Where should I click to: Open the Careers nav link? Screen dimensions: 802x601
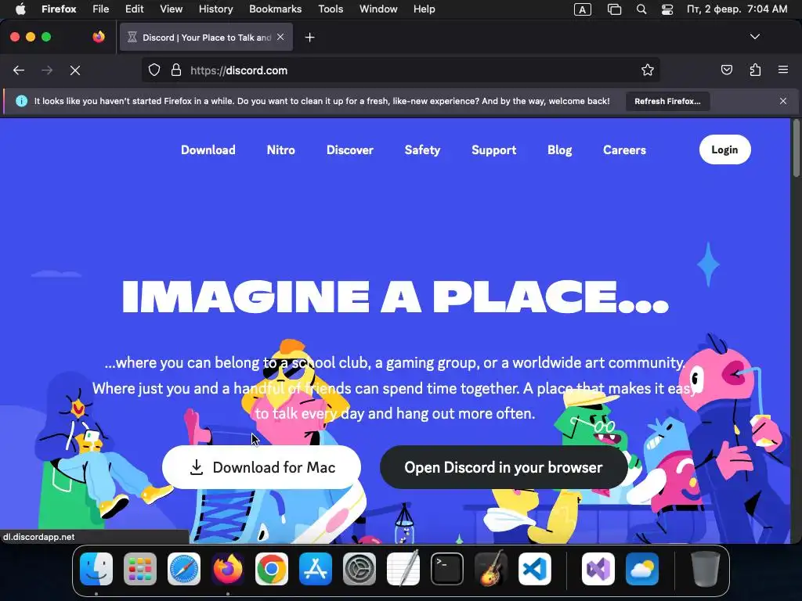tap(624, 149)
